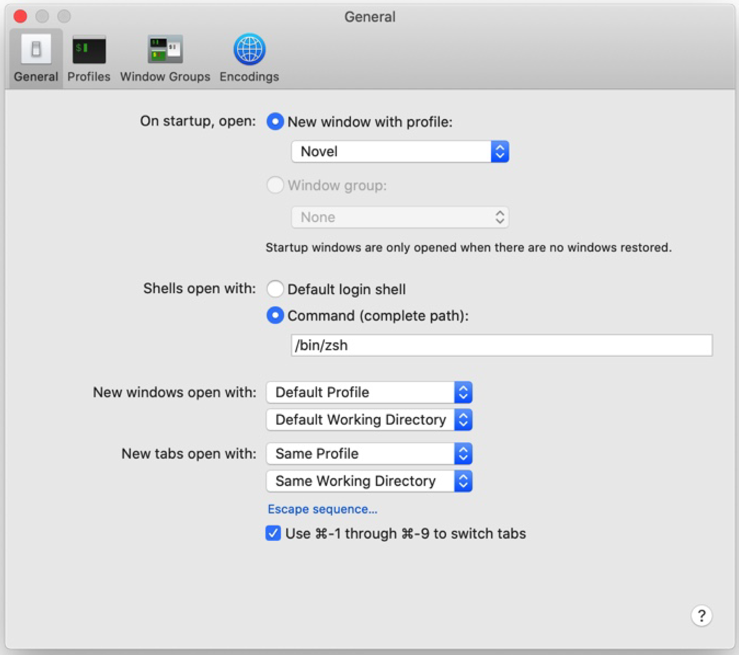Open the Same Profile tabs dropdown

tap(369, 454)
